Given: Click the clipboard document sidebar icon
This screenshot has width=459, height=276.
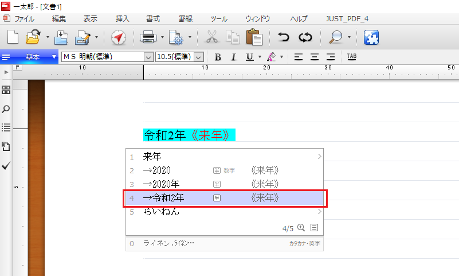Looking at the screenshot, I should coord(6,146).
